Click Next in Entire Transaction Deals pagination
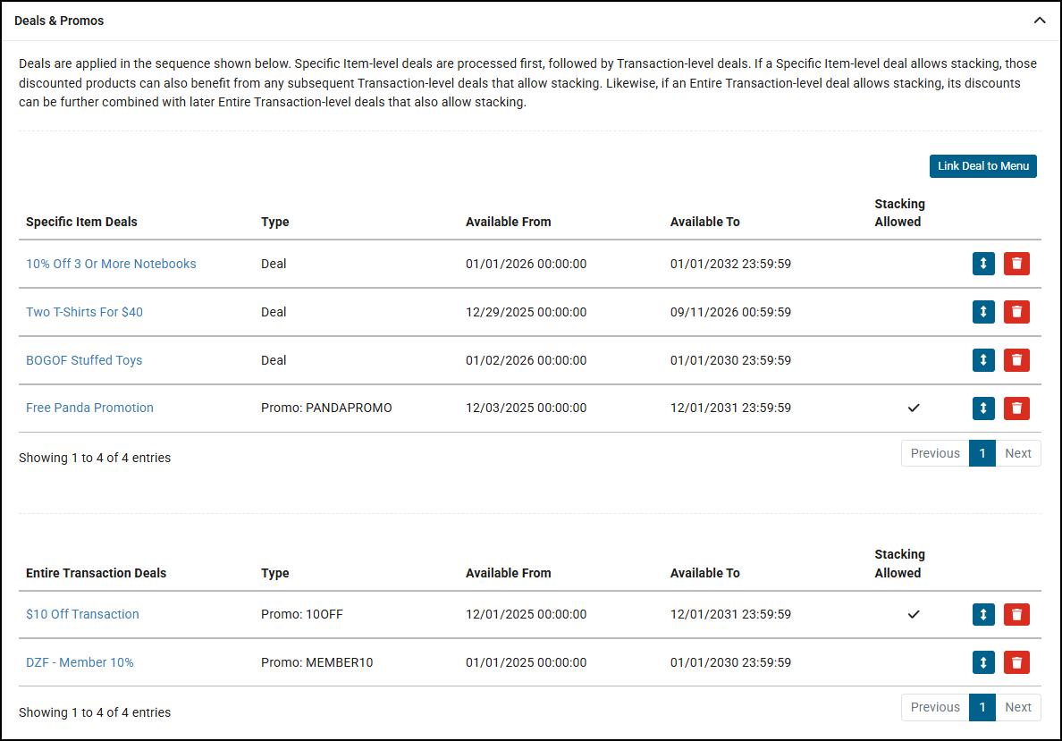This screenshot has width=1062, height=741. tap(1017, 707)
